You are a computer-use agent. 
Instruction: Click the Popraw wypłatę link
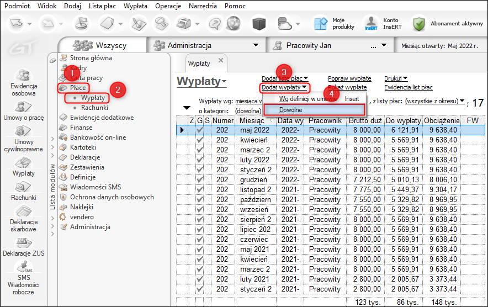[x=349, y=78]
